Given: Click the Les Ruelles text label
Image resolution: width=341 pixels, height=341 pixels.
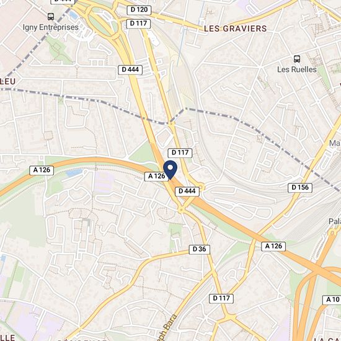Looking at the screenshot, I should pyautogui.click(x=297, y=69).
